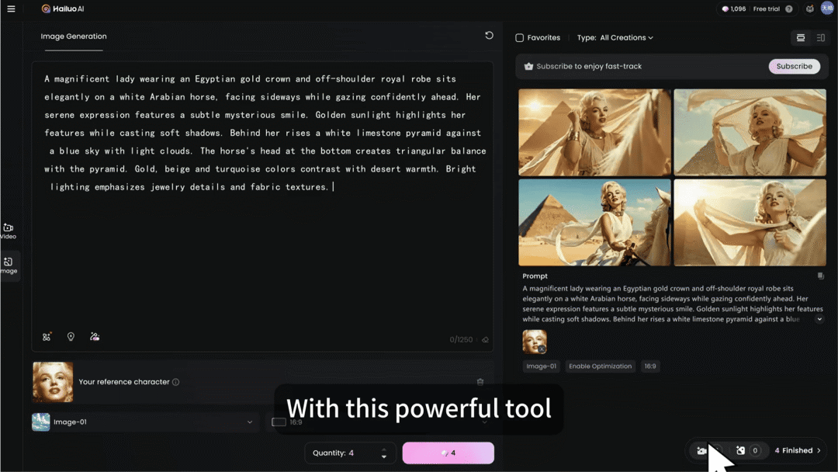The image size is (838, 472).
Task: Click the Your reference character label
Action: click(124, 382)
